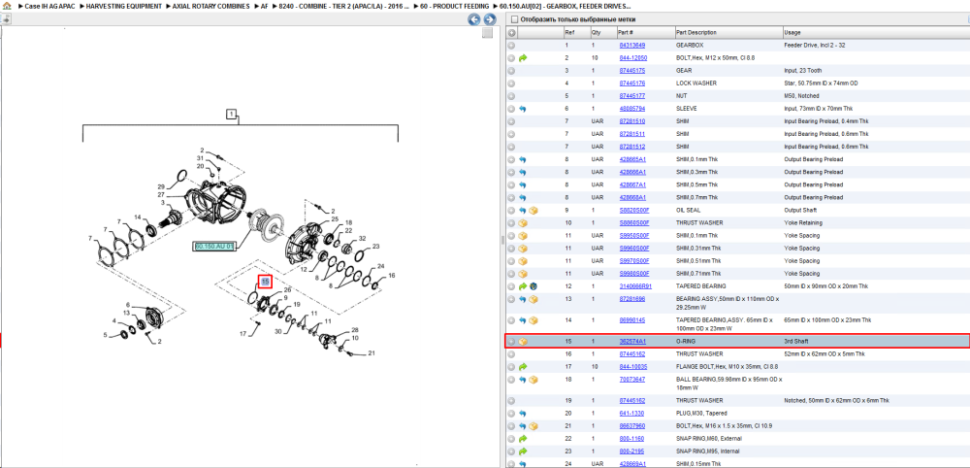Open part number link 362574A1
Screen dimensions: 970x468
(x=632, y=341)
